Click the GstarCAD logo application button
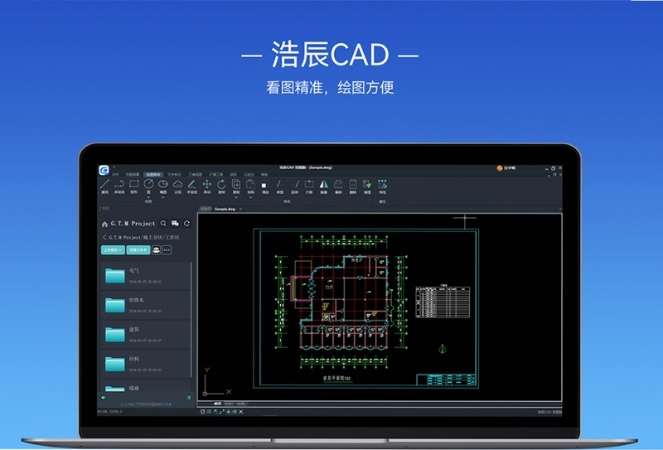The image size is (663, 450). (x=104, y=170)
